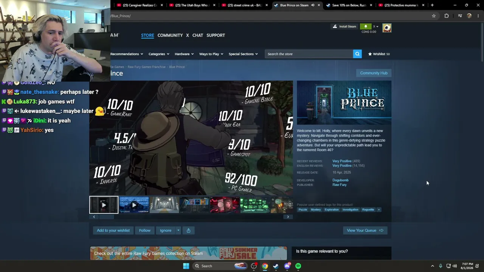Select the Puzzle tag
Viewport: 484px width, 272px height.
(303, 210)
